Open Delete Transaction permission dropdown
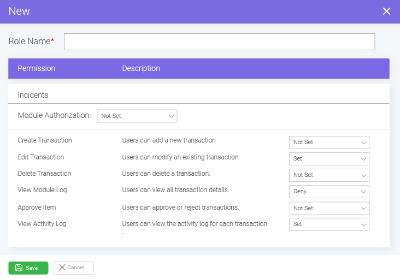 pos(329,175)
